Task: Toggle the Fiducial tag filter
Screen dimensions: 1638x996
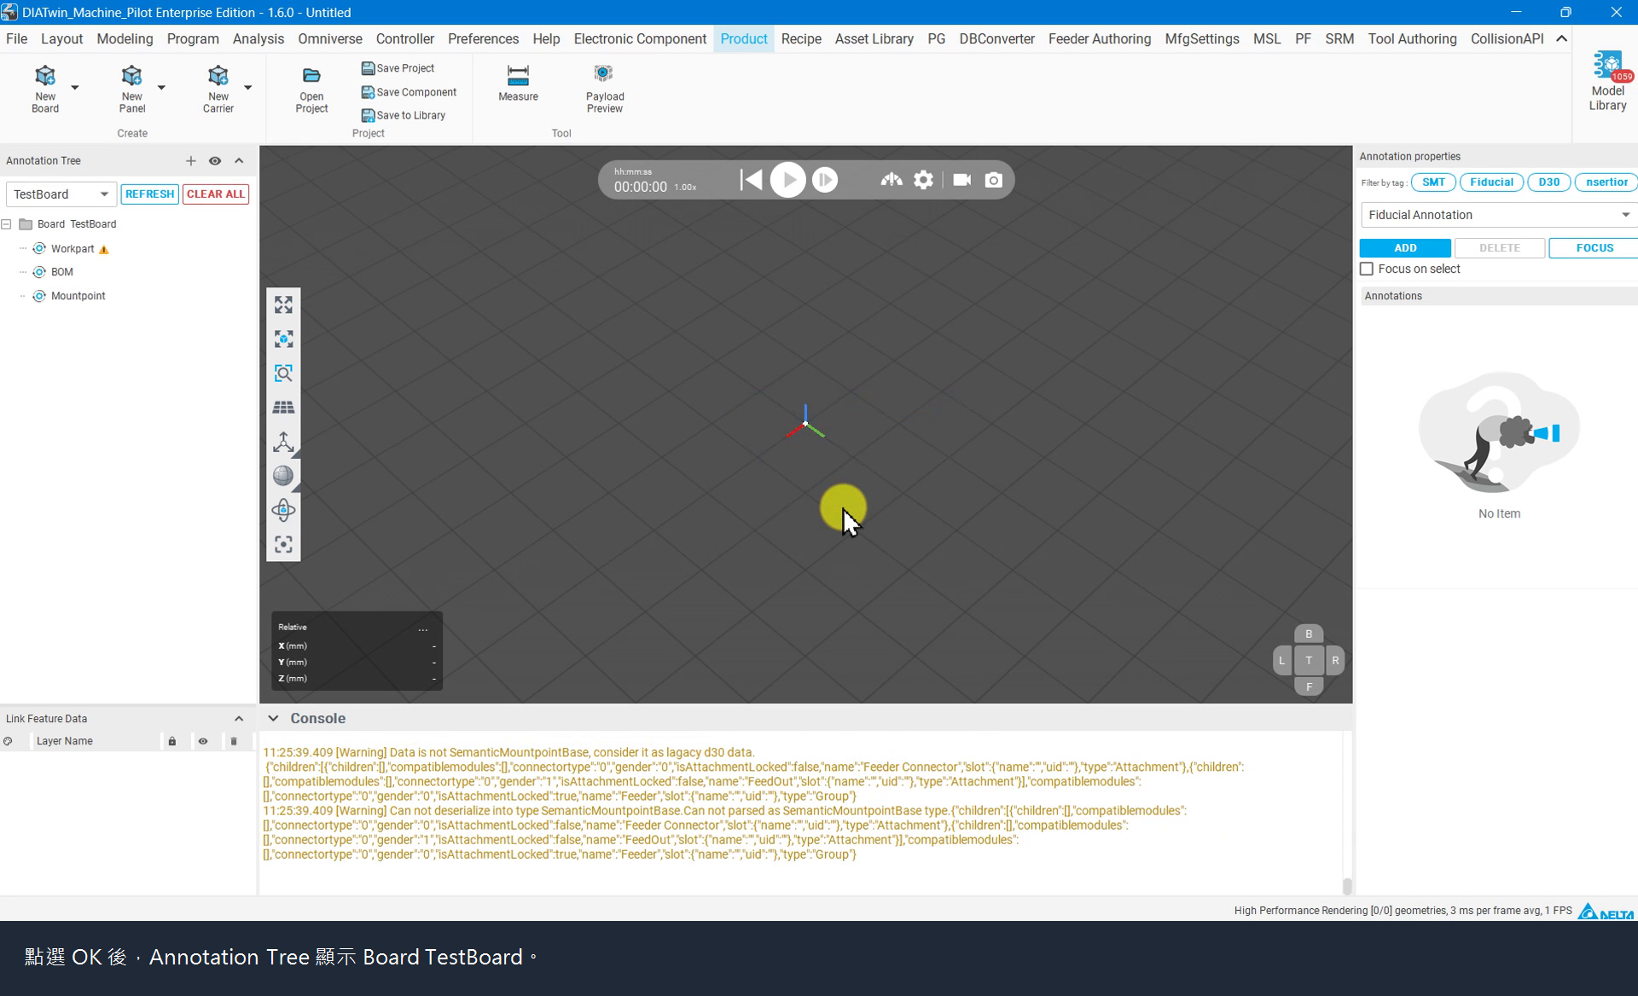Action: click(1491, 182)
